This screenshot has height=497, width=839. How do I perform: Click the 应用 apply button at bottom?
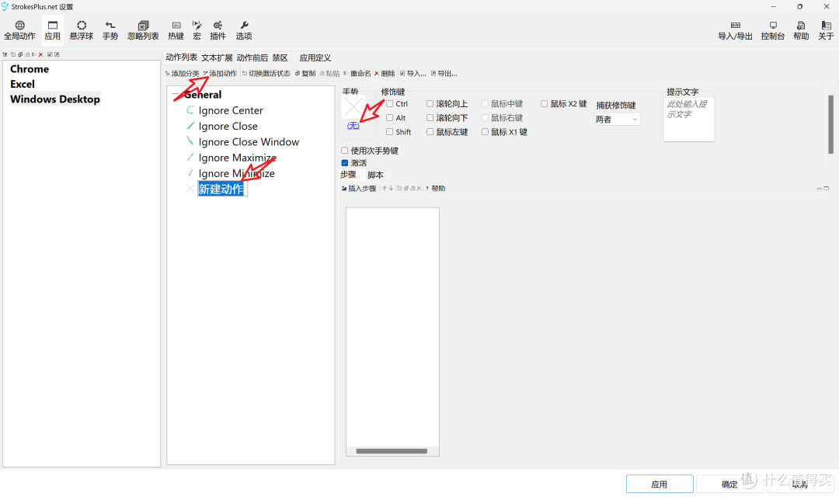(660, 484)
